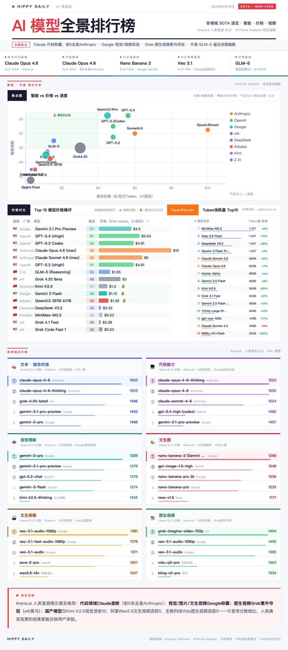Click the GPT-5.4 bubble in the chart

(128, 115)
